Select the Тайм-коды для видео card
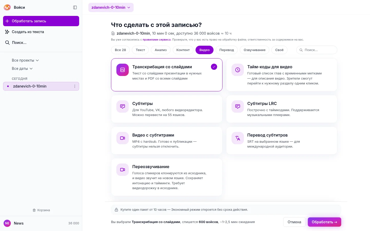The image size is (370, 231). click(282, 75)
